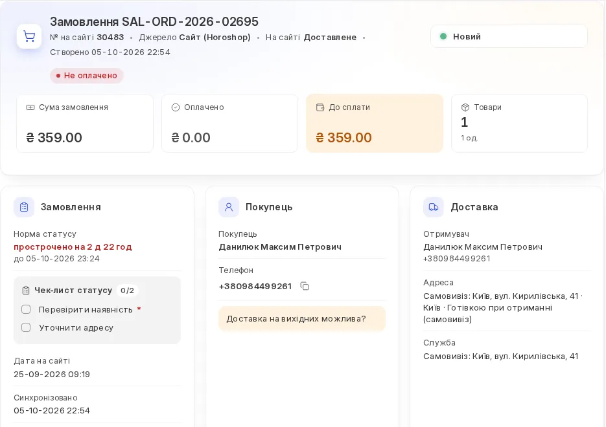Click the Не оплачено payment badge
The image size is (606, 427).
[87, 76]
